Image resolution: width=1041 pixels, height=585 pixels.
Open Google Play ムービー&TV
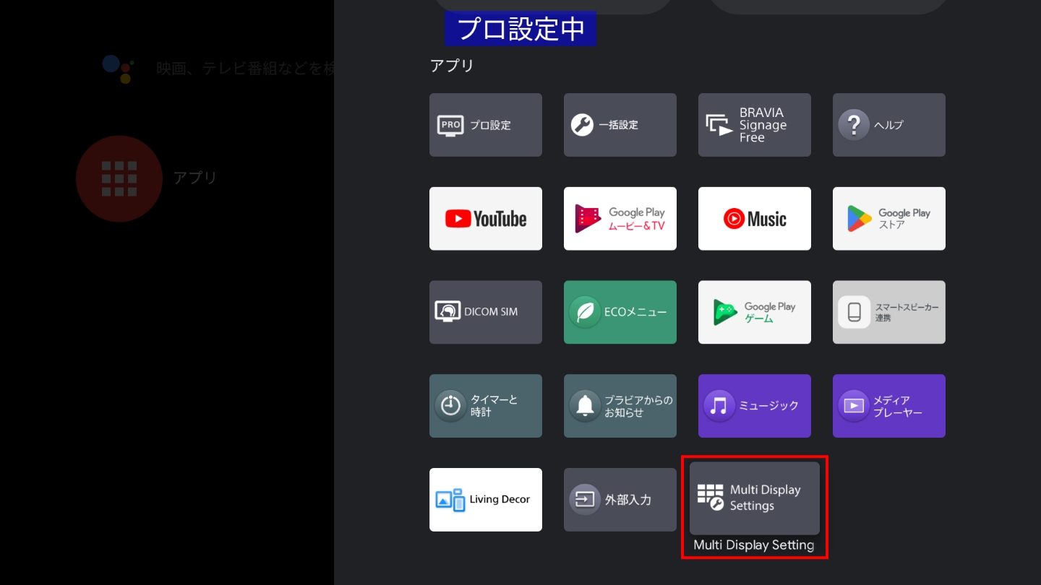[620, 219]
